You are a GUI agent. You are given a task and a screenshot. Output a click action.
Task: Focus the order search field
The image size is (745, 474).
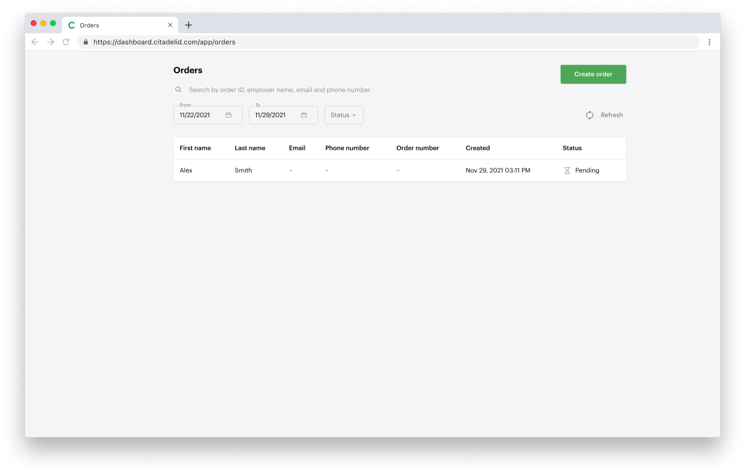(x=279, y=90)
